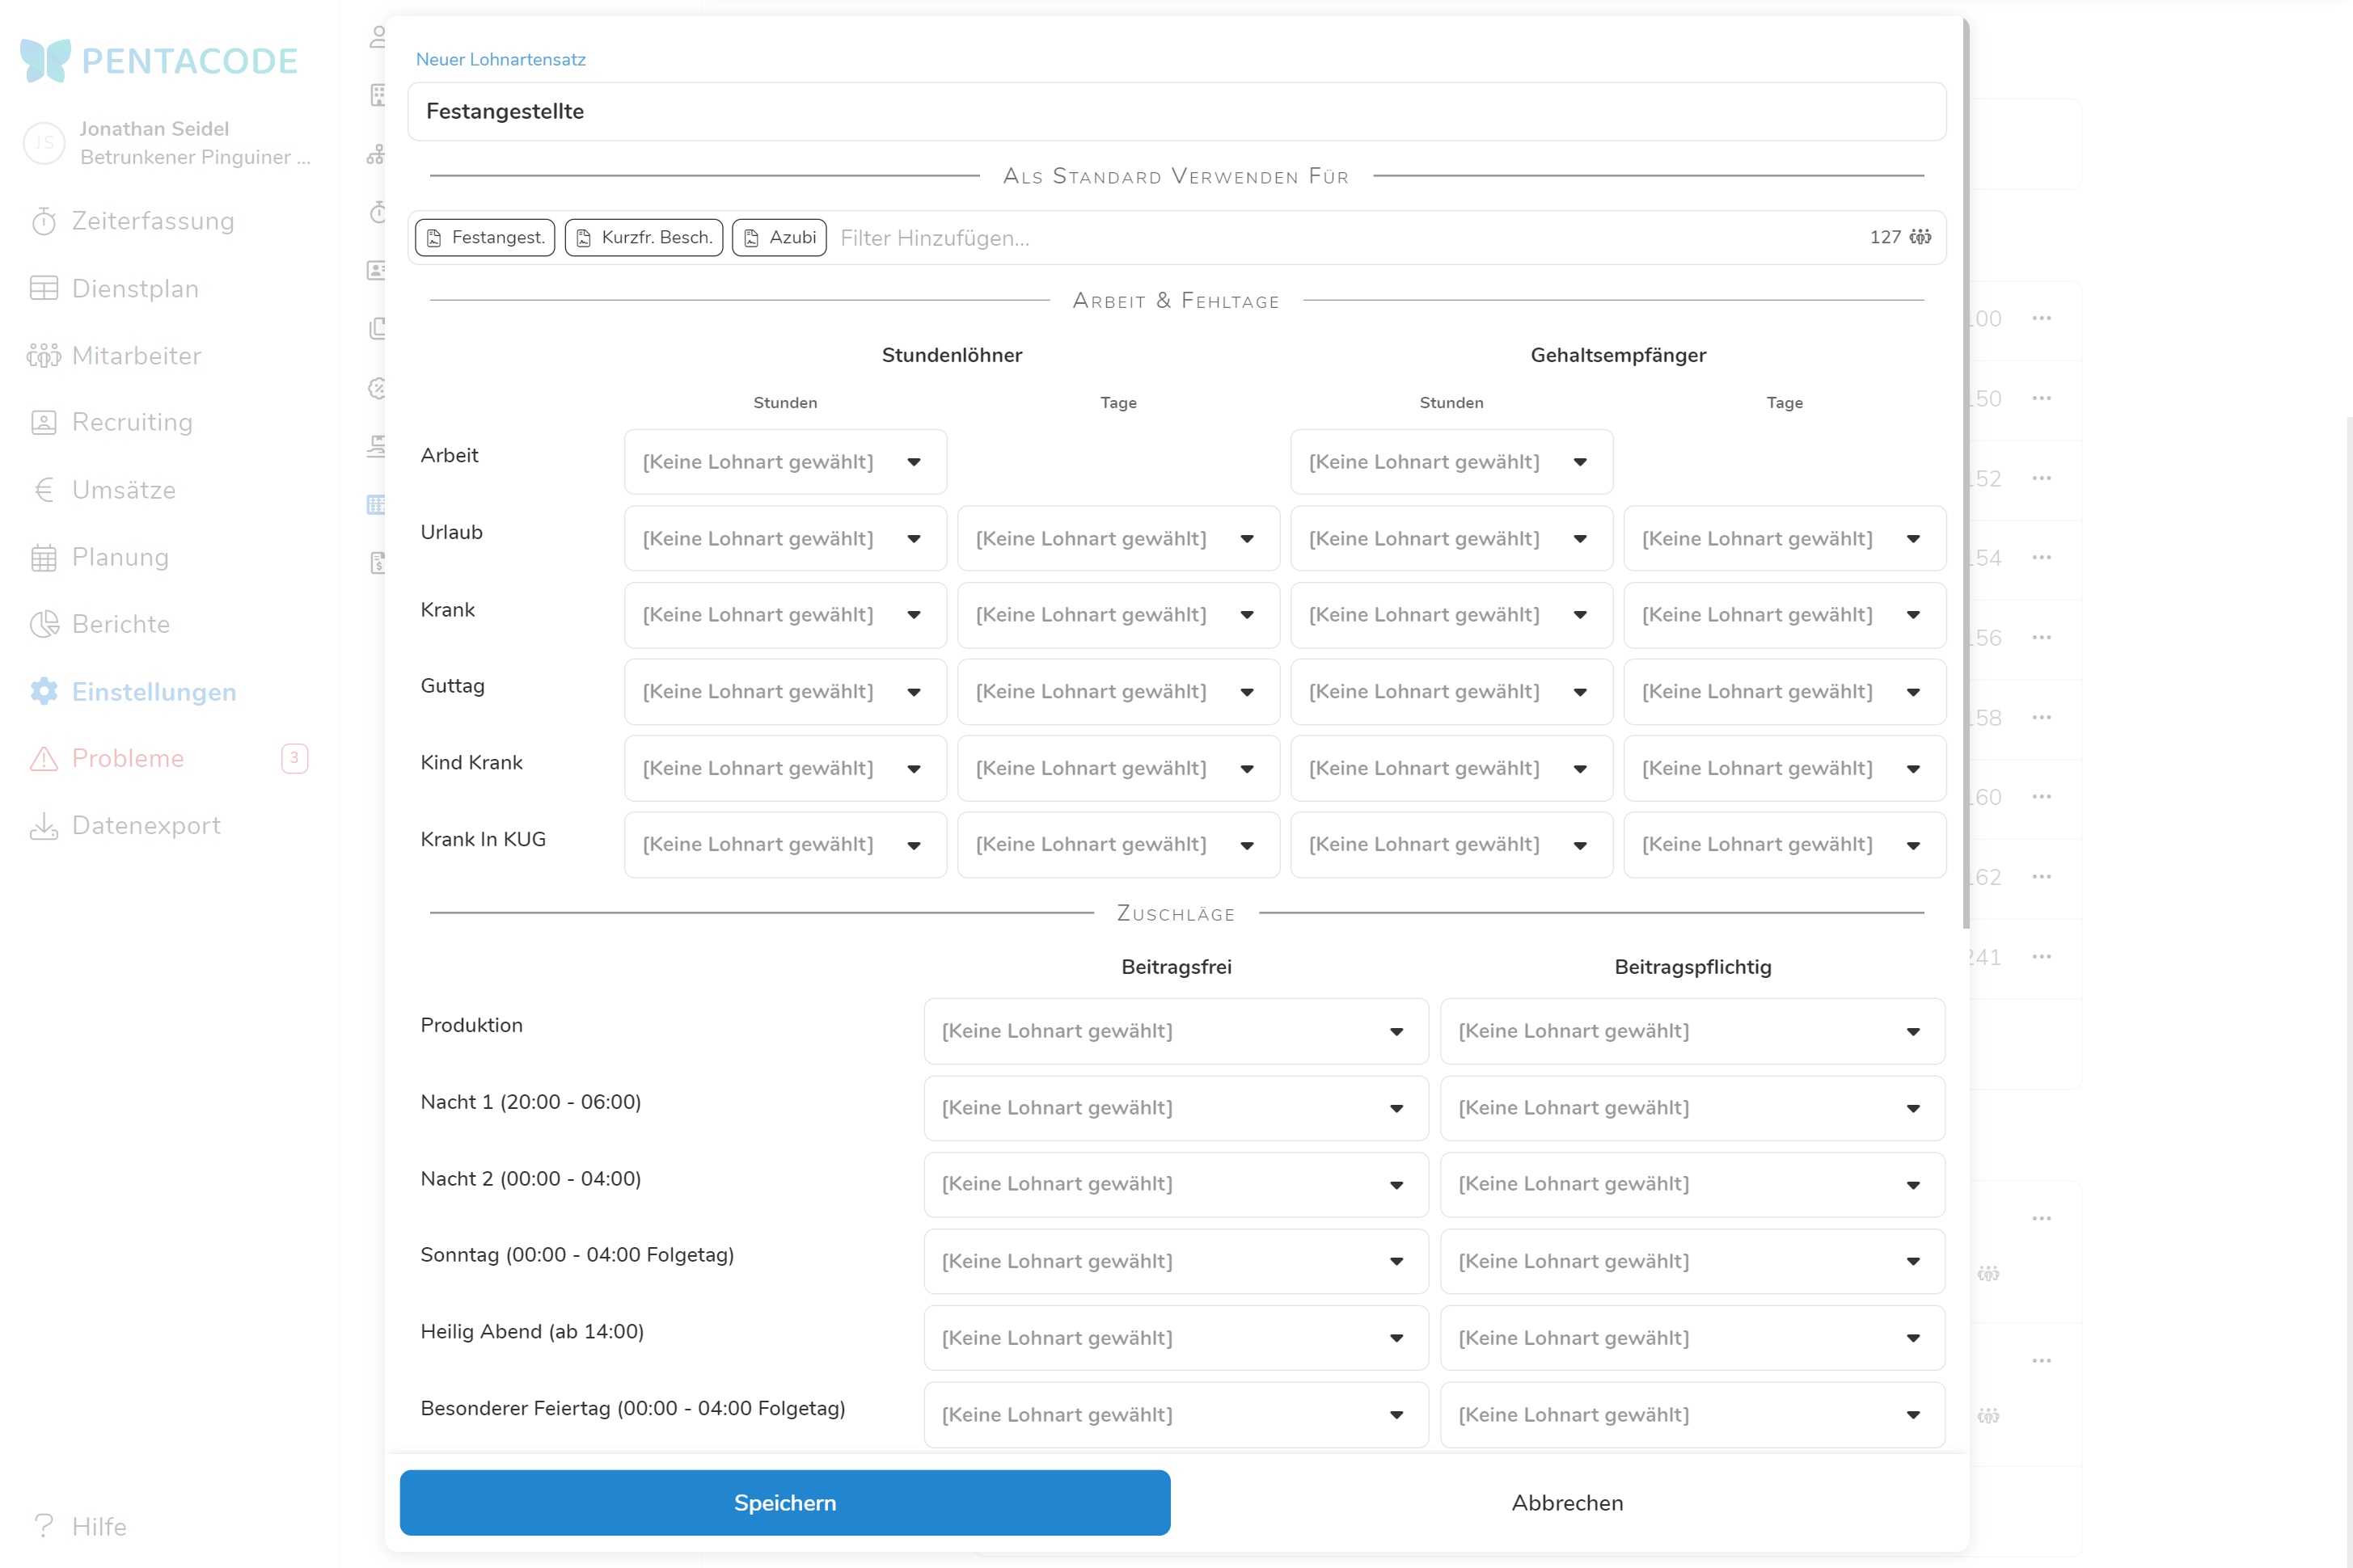Click the Azubi filter chip
Viewport: 2353px width, 1568px height.
coord(779,238)
